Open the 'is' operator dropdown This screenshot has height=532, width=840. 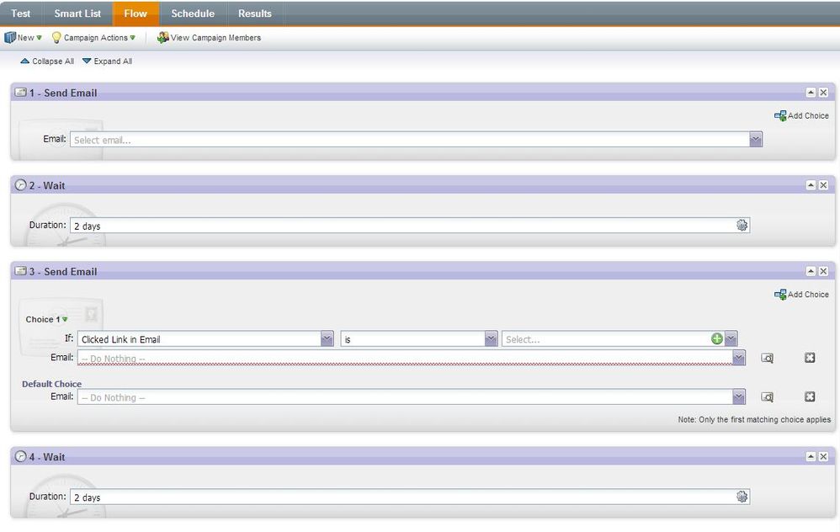tap(491, 338)
